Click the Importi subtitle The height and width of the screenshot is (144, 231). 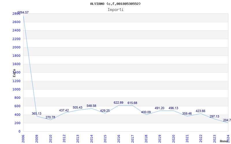click(x=115, y=10)
